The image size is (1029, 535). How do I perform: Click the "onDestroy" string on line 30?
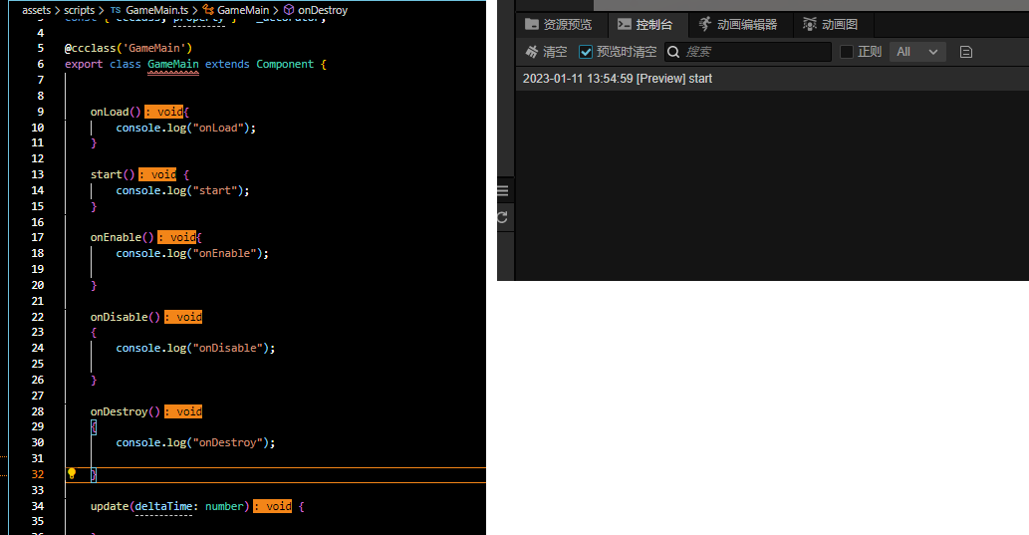coord(228,442)
